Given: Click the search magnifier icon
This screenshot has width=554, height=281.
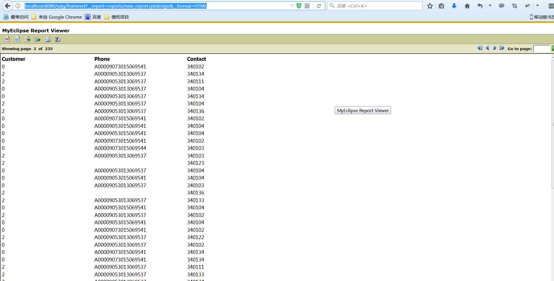Looking at the screenshot, I should tap(332, 6).
